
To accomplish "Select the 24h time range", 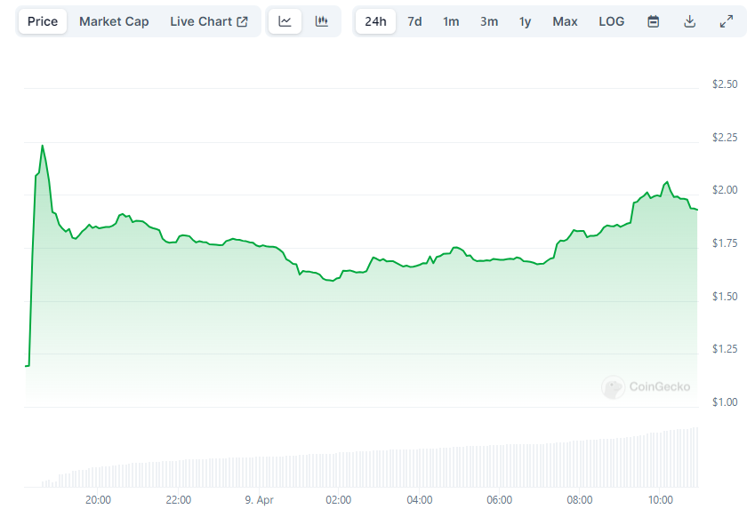I will [375, 21].
